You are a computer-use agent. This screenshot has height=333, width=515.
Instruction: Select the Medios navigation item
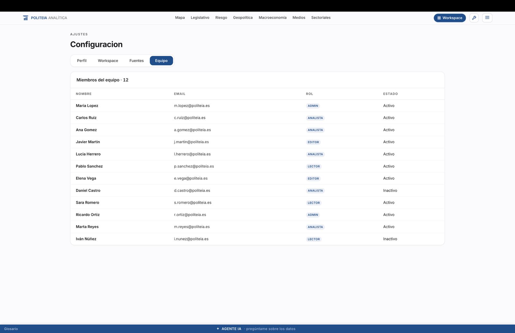[299, 18]
